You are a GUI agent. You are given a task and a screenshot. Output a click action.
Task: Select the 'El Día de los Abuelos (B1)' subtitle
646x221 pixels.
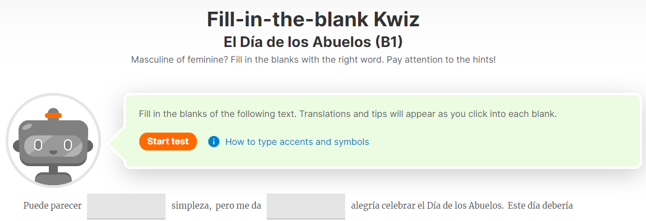click(x=313, y=42)
